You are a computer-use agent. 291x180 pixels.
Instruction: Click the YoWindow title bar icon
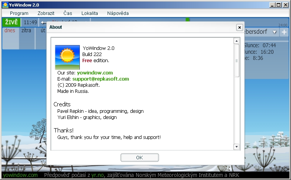[x=5, y=5]
